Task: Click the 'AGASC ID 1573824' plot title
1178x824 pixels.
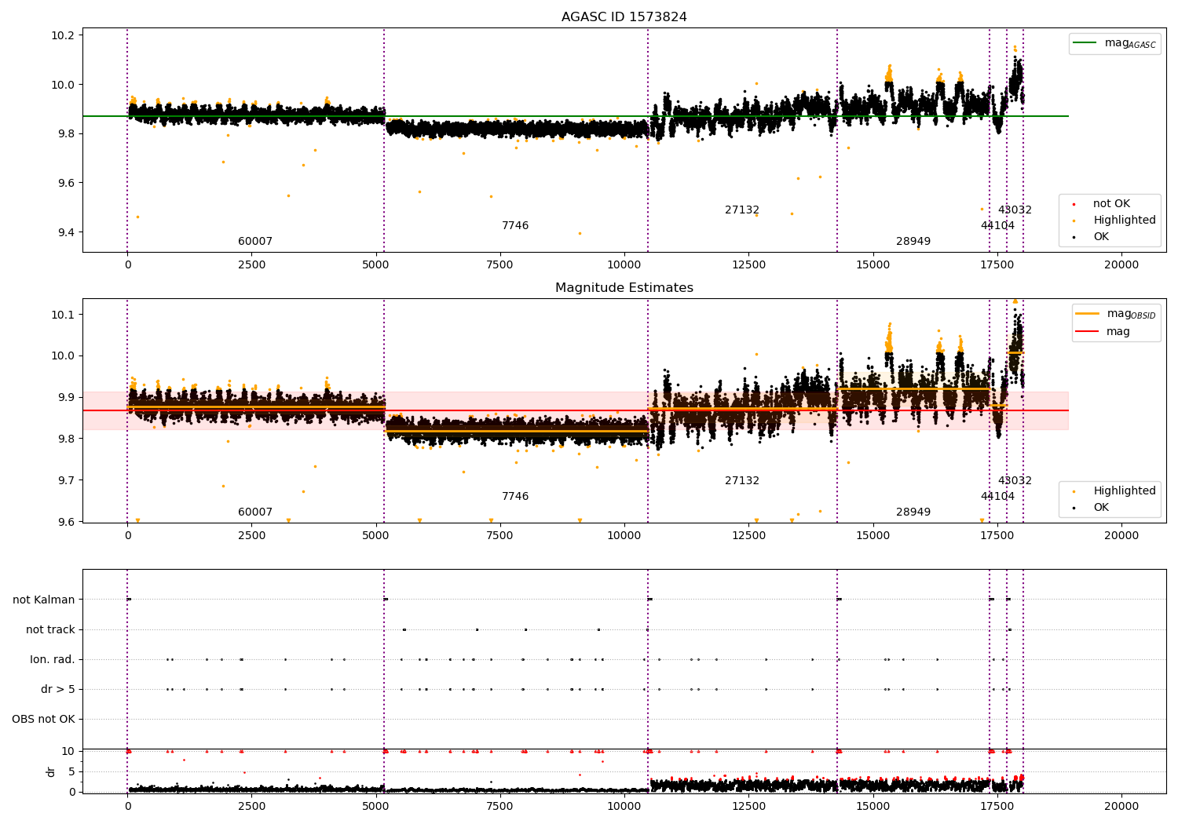Action: tap(624, 17)
